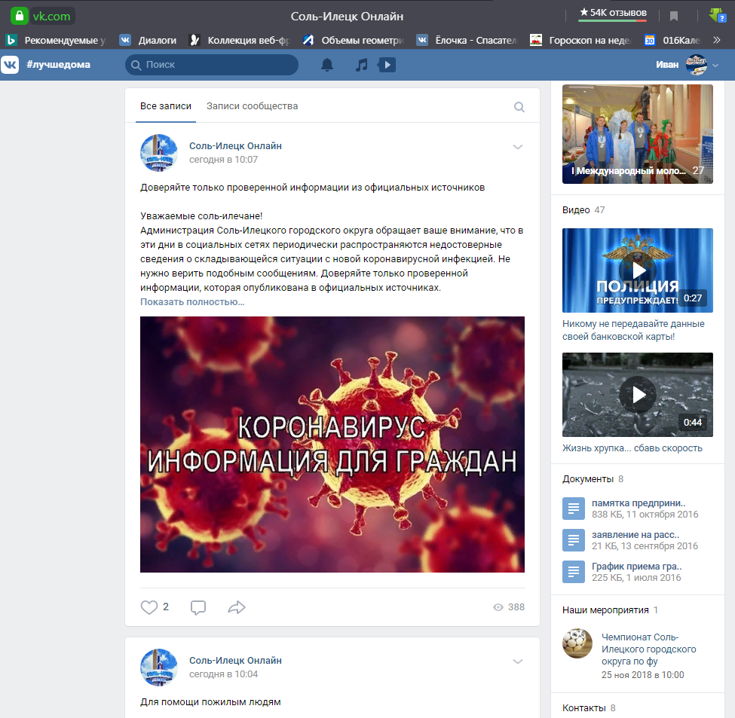
Task: Expand the Иван profile menu
Action: pyautogui.click(x=715, y=66)
